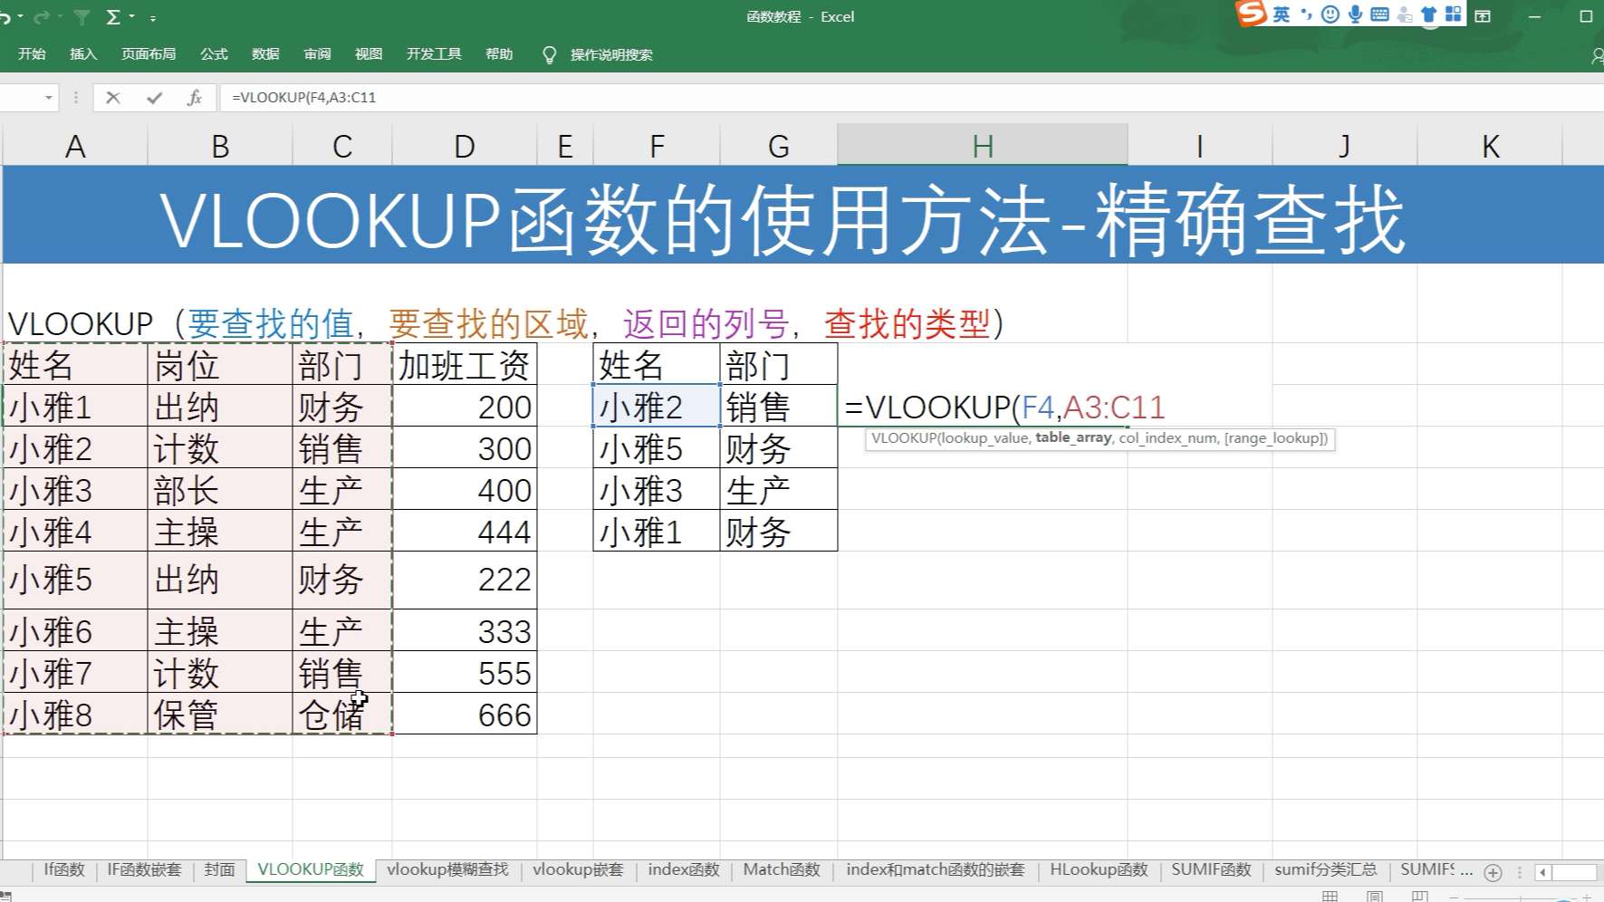The image size is (1604, 902).
Task: Open Sogou emoji smiley icon
Action: point(1330,14)
